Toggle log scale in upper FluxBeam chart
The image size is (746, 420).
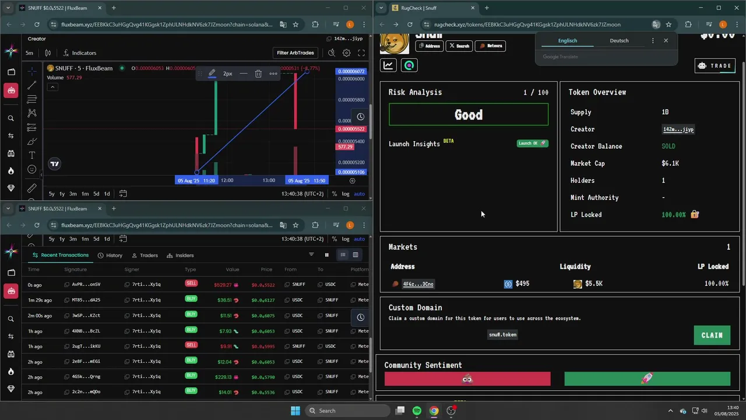pyautogui.click(x=346, y=194)
